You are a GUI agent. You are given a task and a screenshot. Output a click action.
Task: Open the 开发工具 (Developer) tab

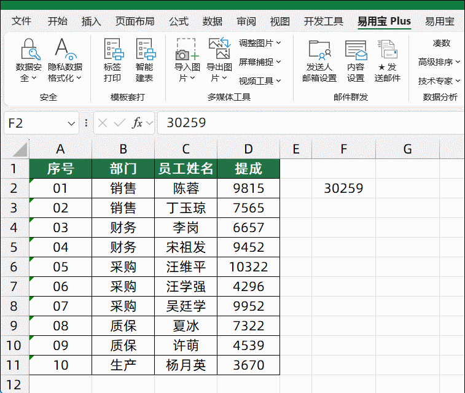tap(323, 21)
